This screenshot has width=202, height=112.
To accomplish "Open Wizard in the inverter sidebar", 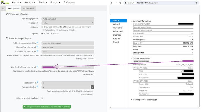I will 116,24.
